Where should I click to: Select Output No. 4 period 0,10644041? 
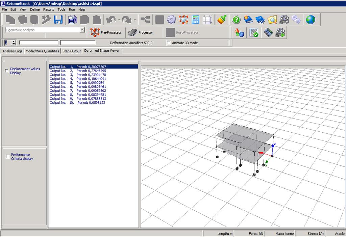coord(93,79)
